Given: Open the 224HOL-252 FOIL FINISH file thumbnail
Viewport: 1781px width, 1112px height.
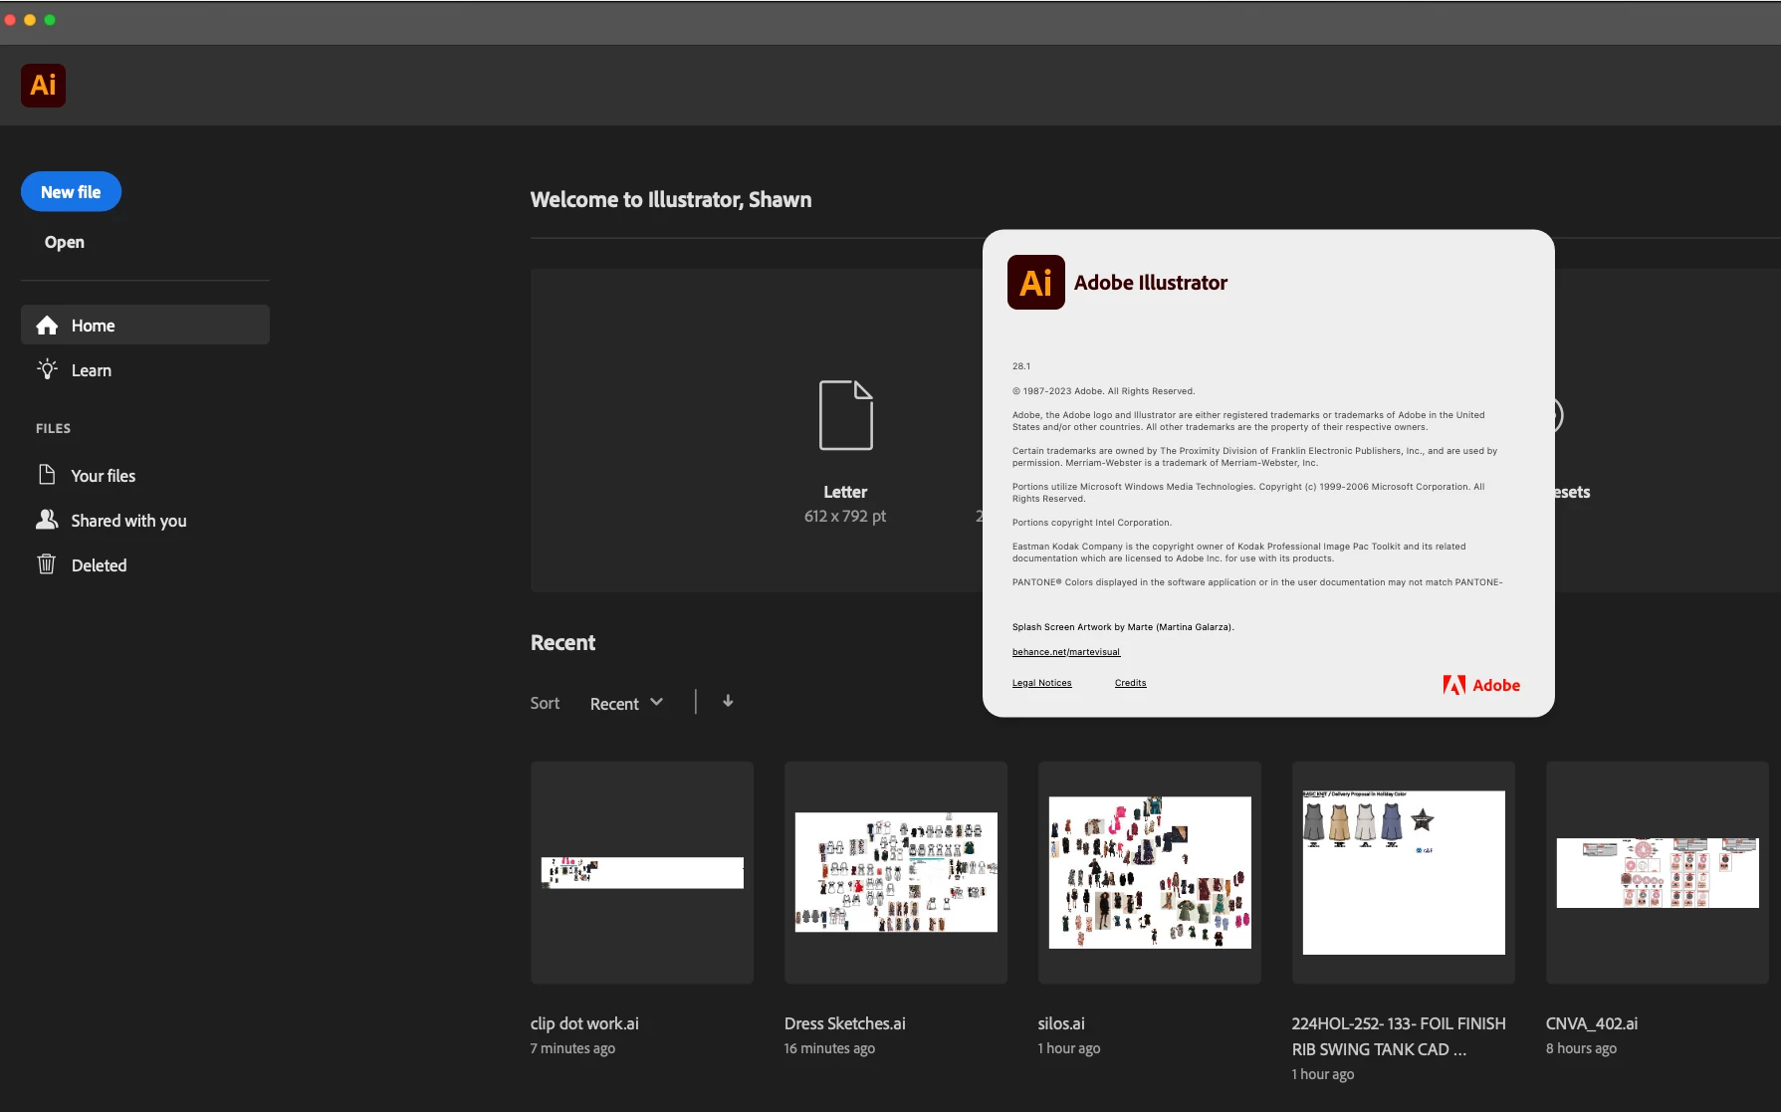Looking at the screenshot, I should [1404, 873].
